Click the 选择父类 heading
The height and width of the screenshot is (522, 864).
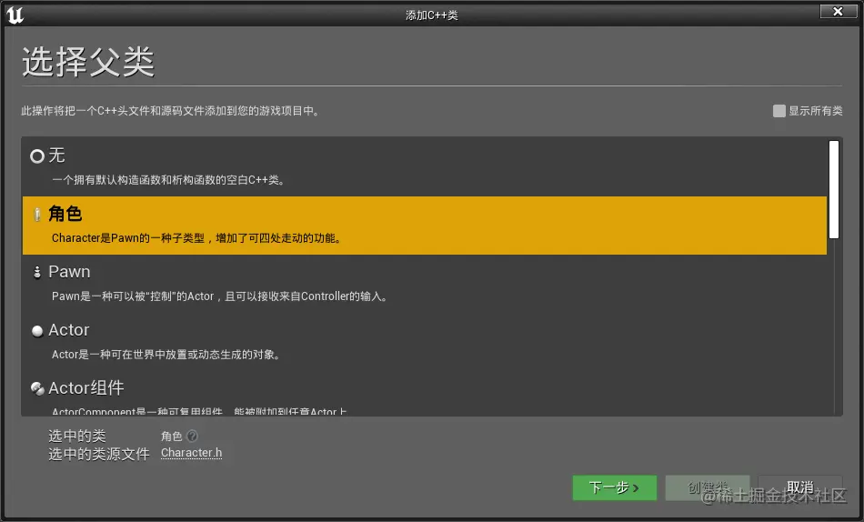click(88, 61)
